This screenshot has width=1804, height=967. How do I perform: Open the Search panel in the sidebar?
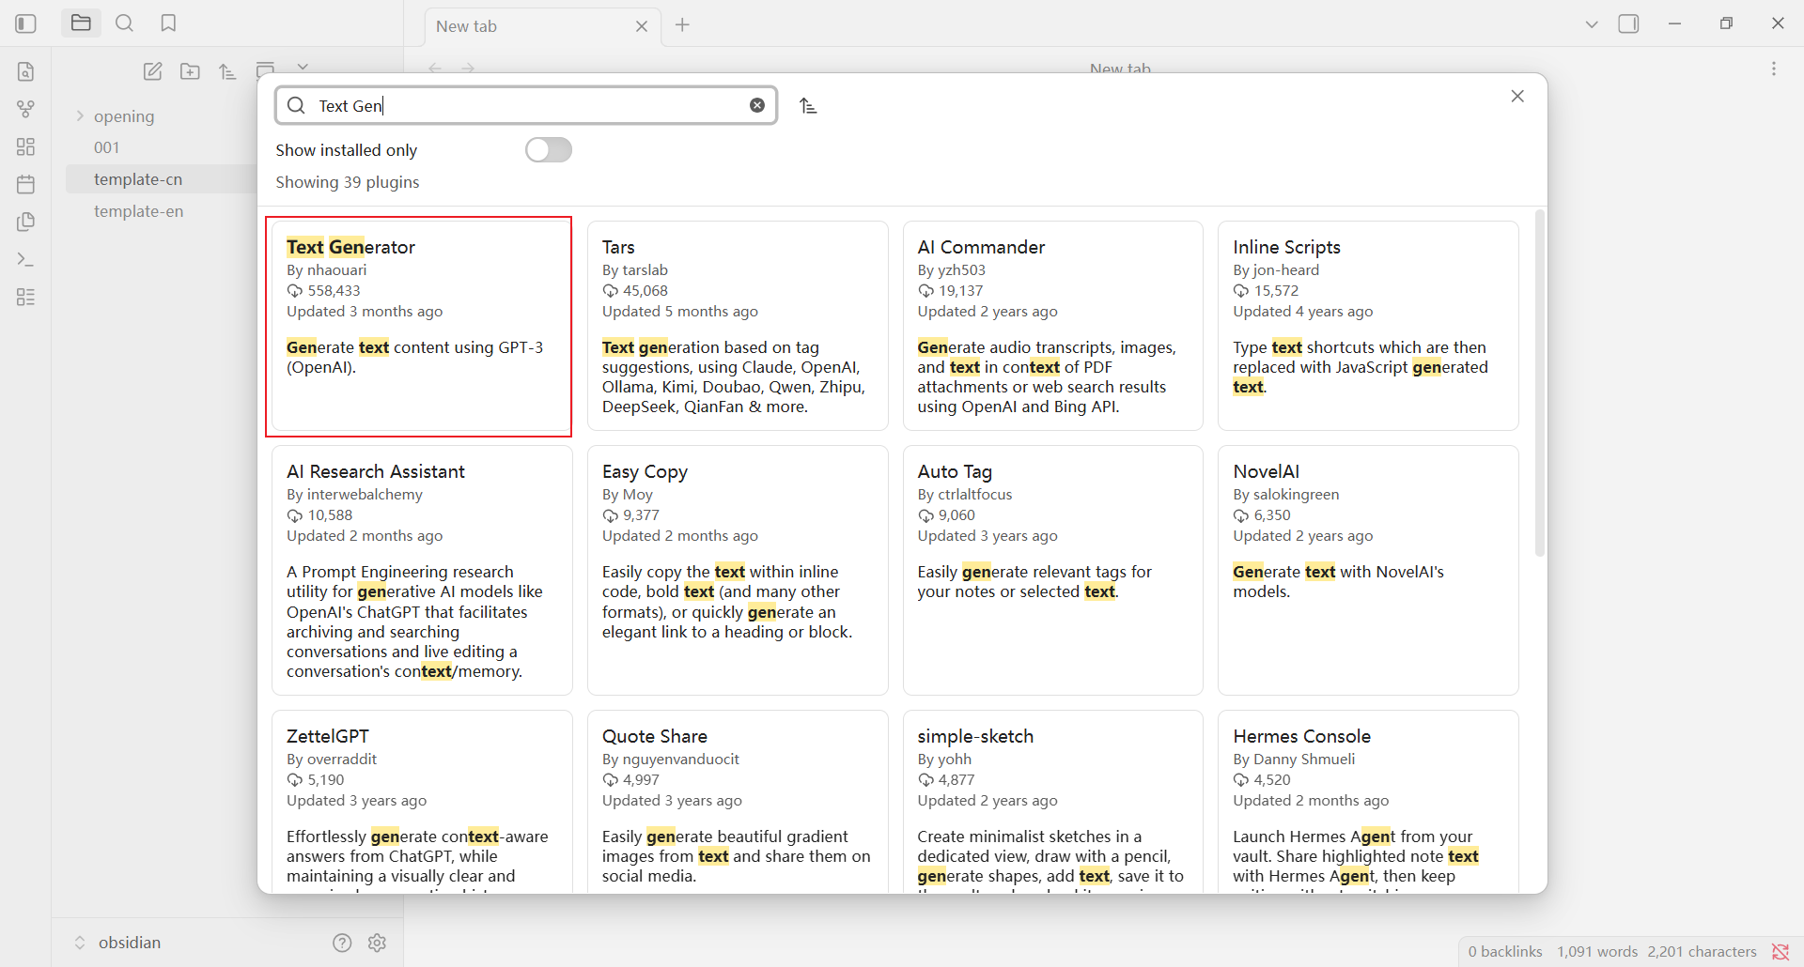coord(124,23)
